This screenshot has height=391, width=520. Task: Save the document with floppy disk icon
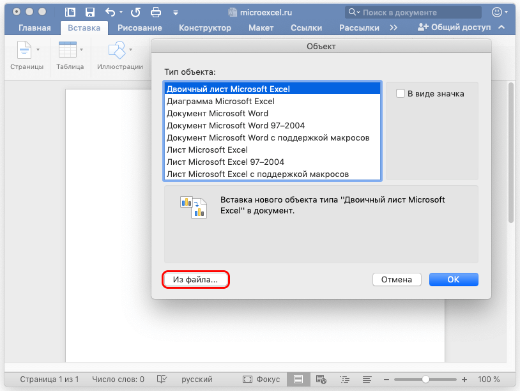click(90, 12)
